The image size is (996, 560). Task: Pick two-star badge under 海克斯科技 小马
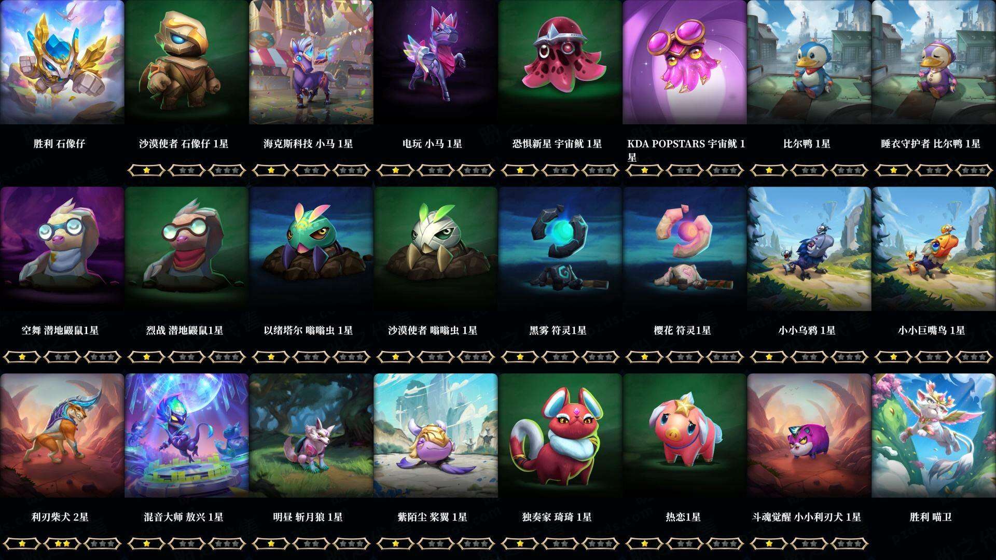[x=311, y=170]
